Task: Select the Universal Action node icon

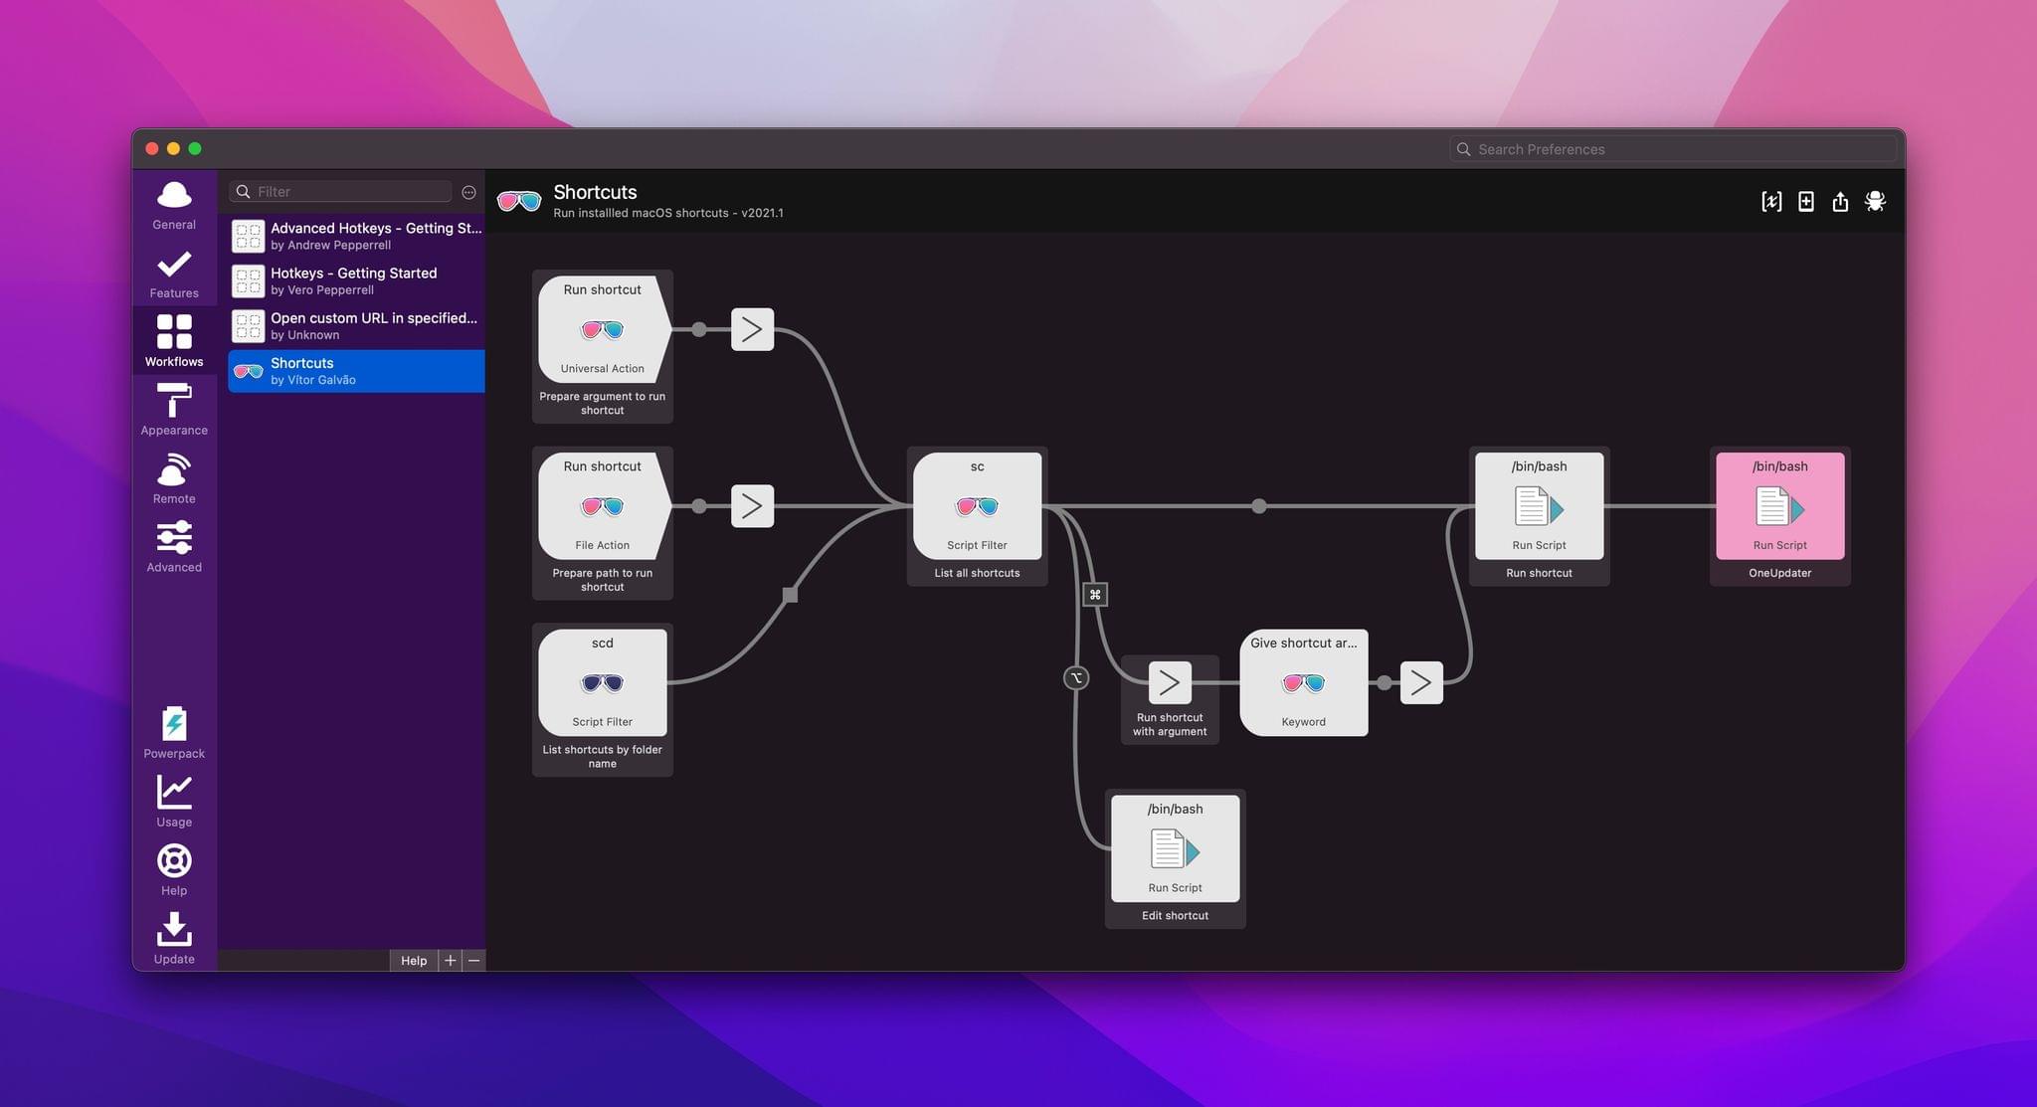Action: pos(601,328)
